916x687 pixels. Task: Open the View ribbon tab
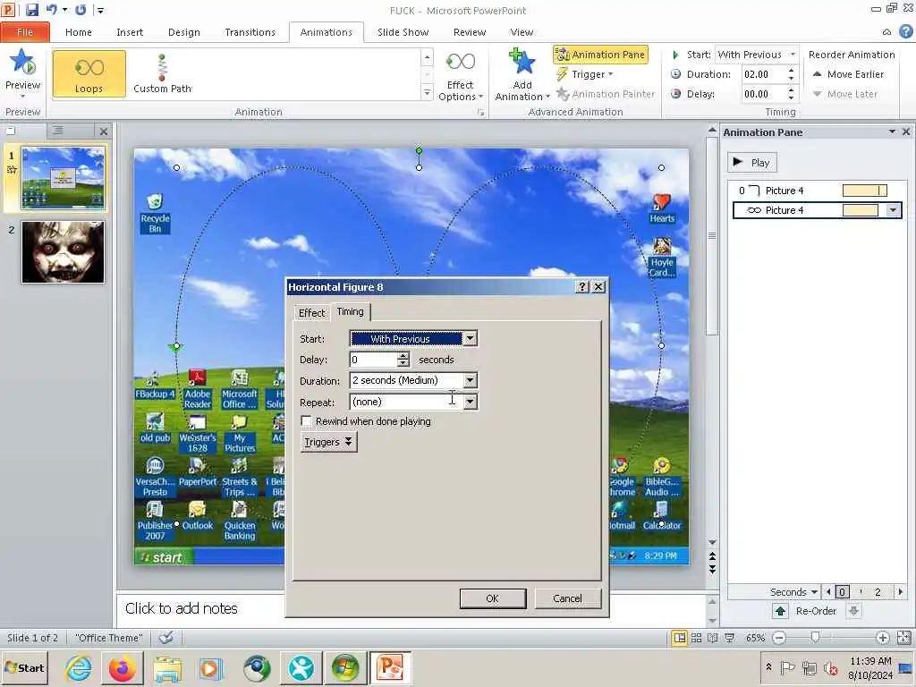click(522, 32)
